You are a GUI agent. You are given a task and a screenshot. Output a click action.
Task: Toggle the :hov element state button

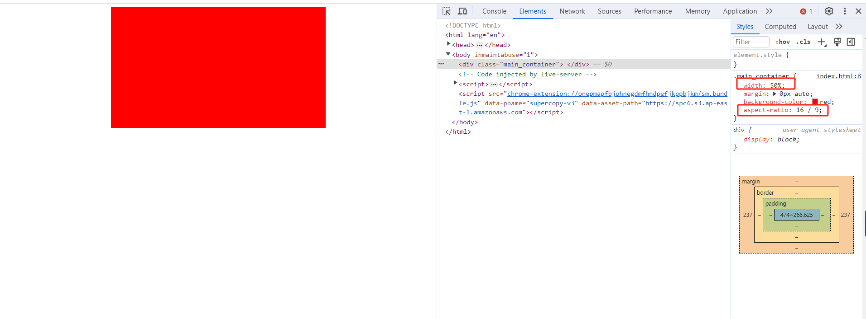[783, 42]
